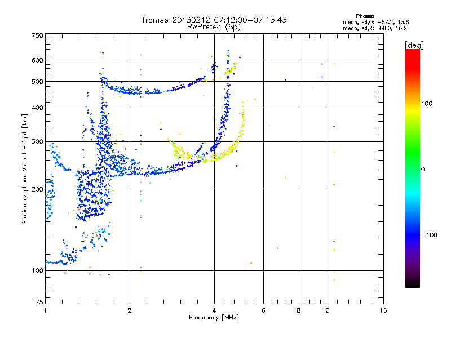Click the colorbar tick label '-100'
Image resolution: width=451 pixels, height=338 pixels.
point(430,235)
